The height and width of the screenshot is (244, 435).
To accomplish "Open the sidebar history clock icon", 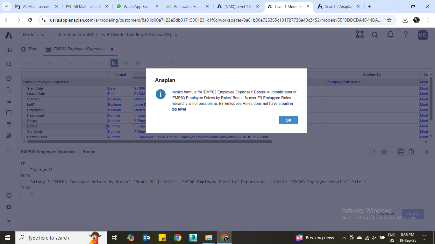I will 9,78.
